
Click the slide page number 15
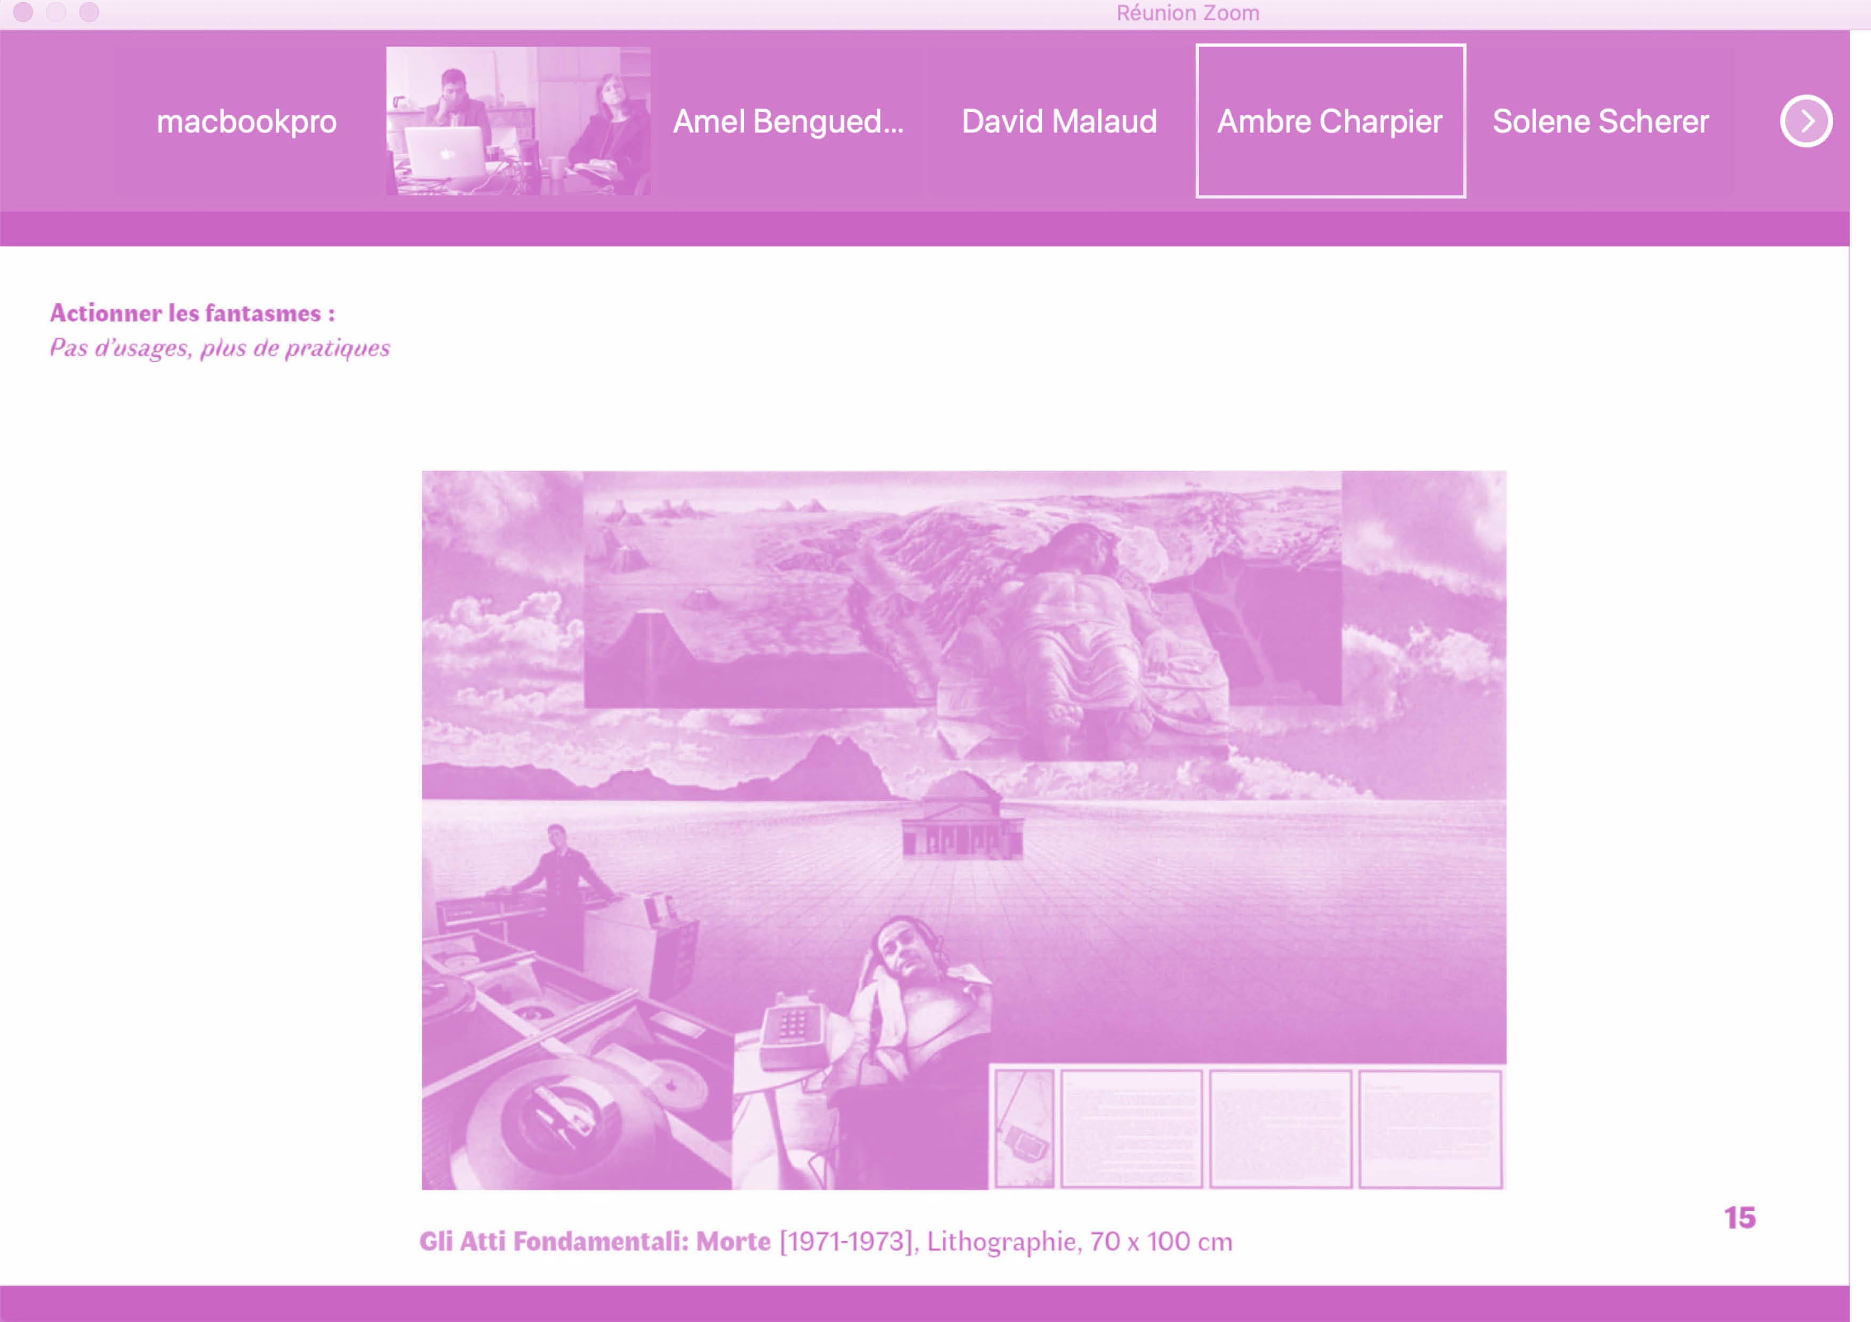[1740, 1218]
